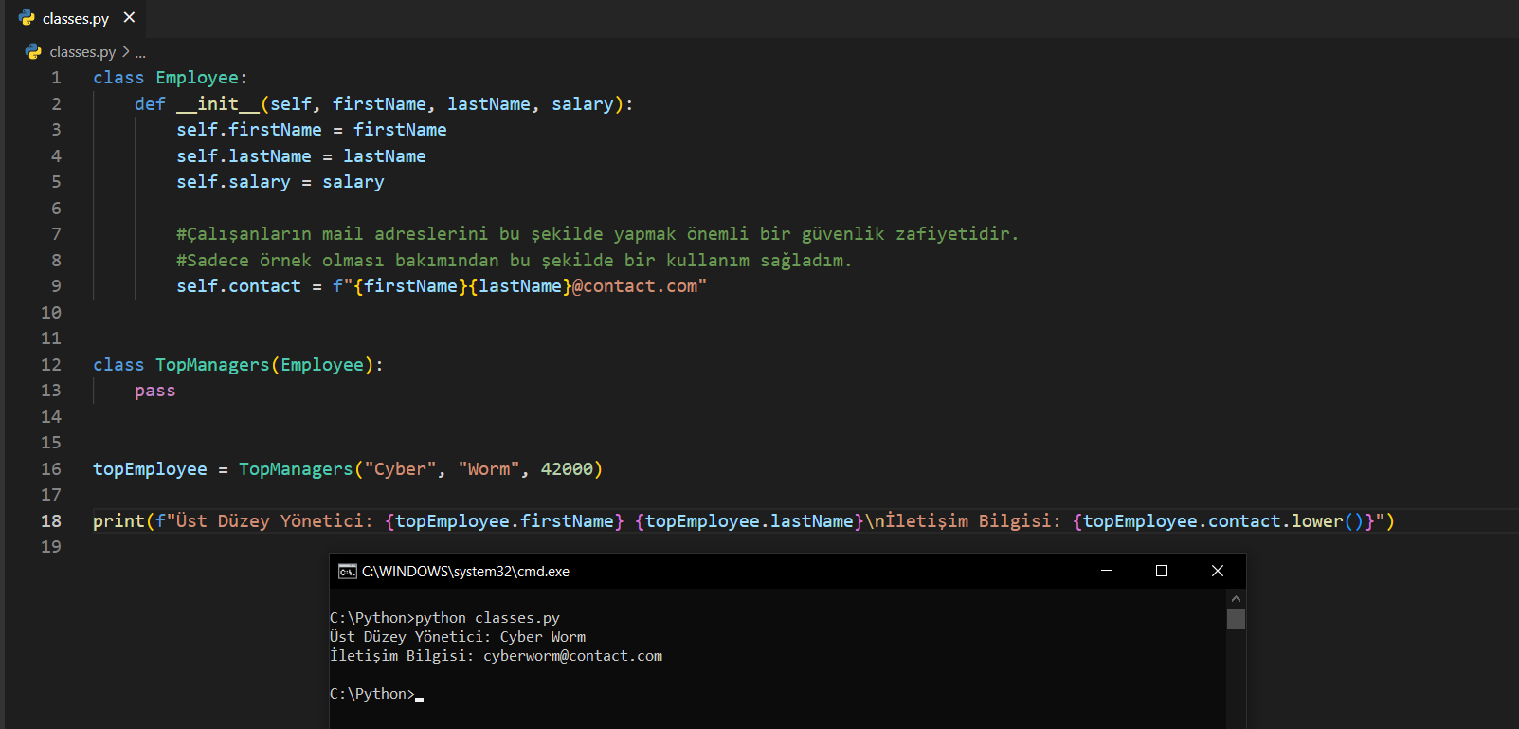Viewport: 1519px width, 729px height.
Task: Click the cmd.exe icon in the console title bar
Action: click(347, 571)
